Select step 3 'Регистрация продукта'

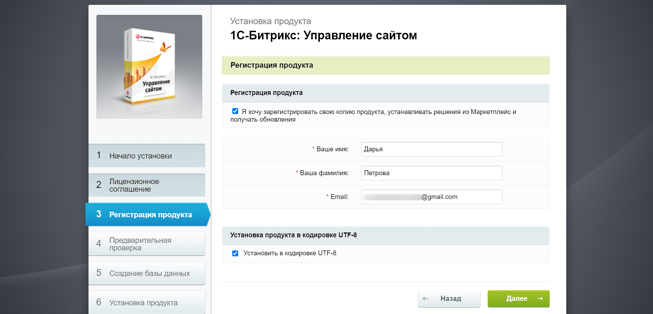tap(147, 215)
